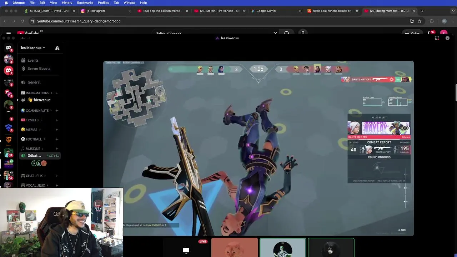
Task: Open the Window menu
Action: click(129, 3)
